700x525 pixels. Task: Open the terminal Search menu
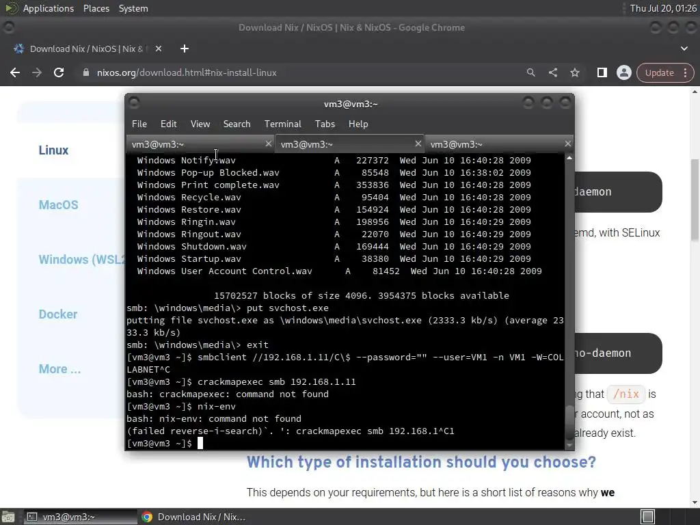pos(237,124)
